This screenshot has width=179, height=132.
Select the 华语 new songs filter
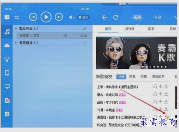[x=121, y=77]
